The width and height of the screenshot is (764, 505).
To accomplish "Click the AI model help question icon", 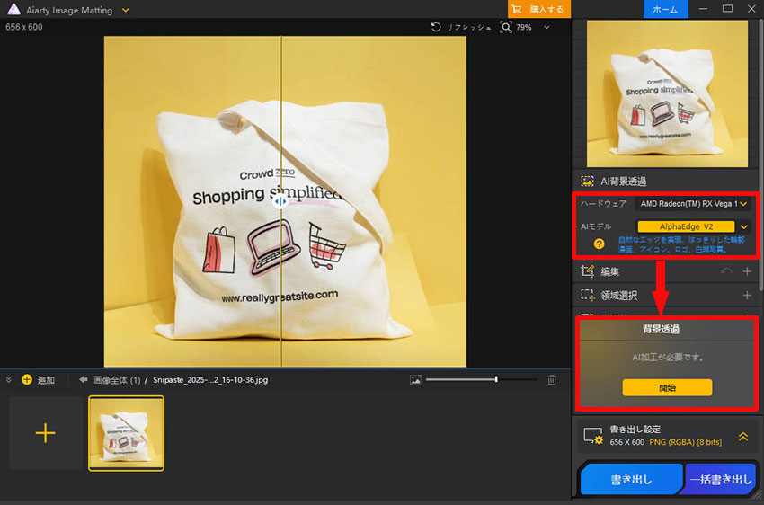I will coord(599,244).
